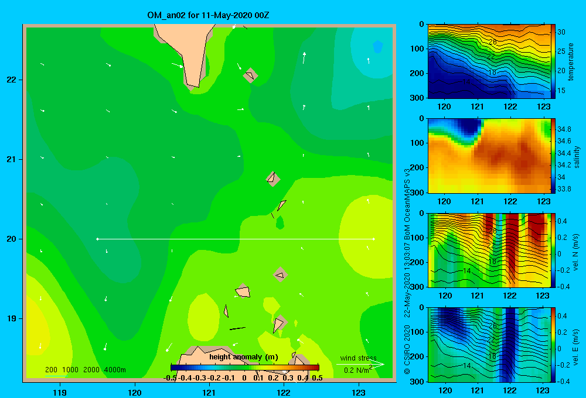The width and height of the screenshot is (586, 398).
Task: Click longitude label '119' on main map
Action: click(x=60, y=392)
